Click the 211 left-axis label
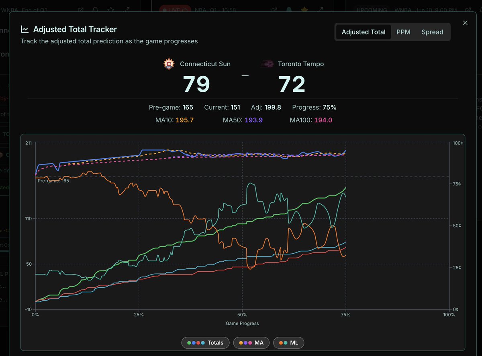Screen dimensions: 482x356 click(x=29, y=143)
